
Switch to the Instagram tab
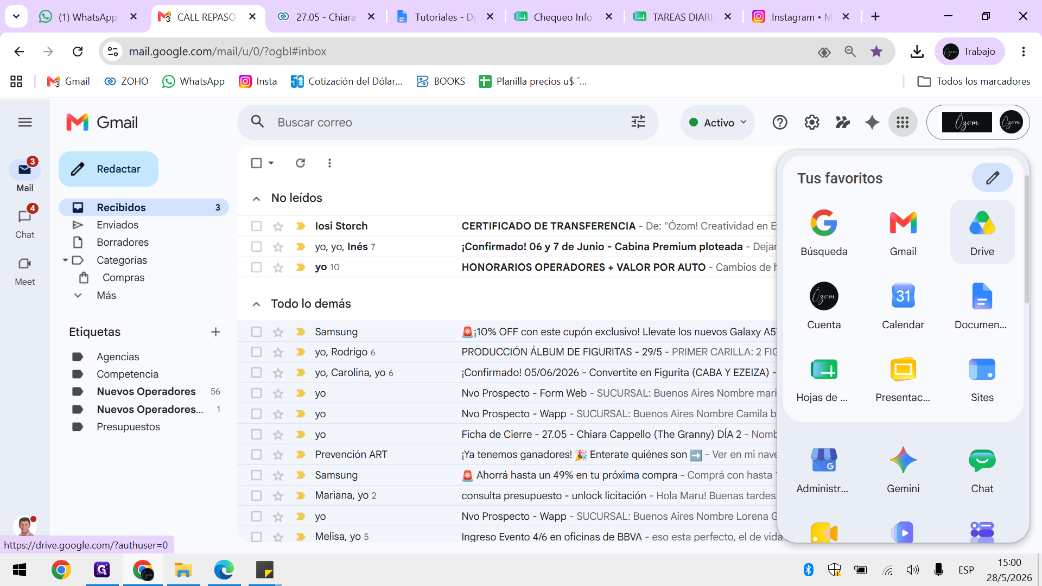click(801, 17)
